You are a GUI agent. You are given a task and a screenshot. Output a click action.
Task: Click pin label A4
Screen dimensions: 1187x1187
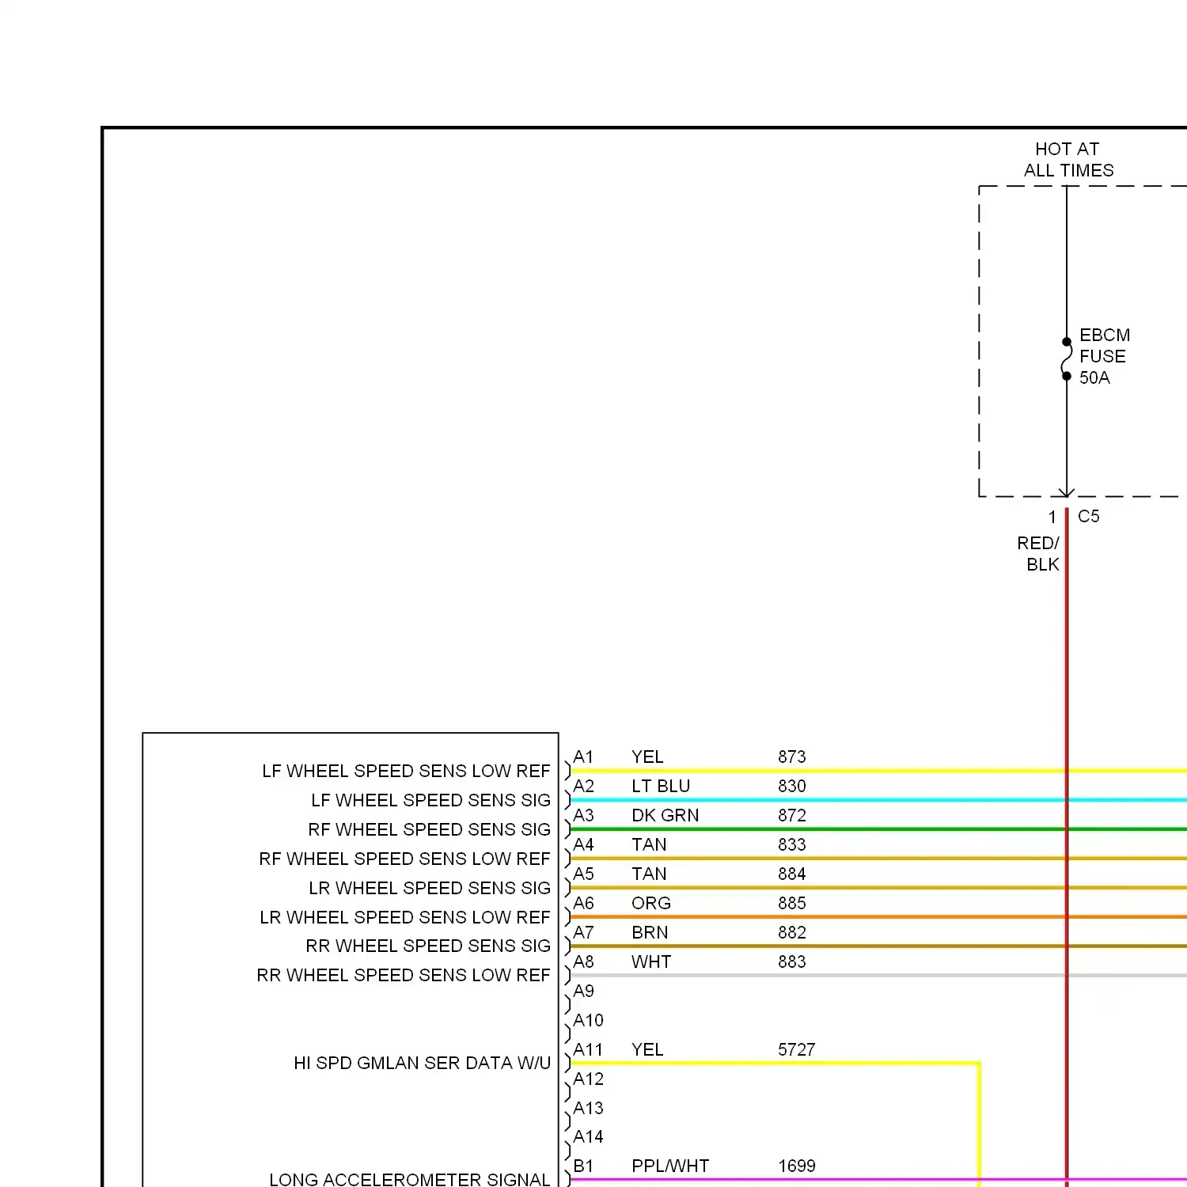point(583,844)
